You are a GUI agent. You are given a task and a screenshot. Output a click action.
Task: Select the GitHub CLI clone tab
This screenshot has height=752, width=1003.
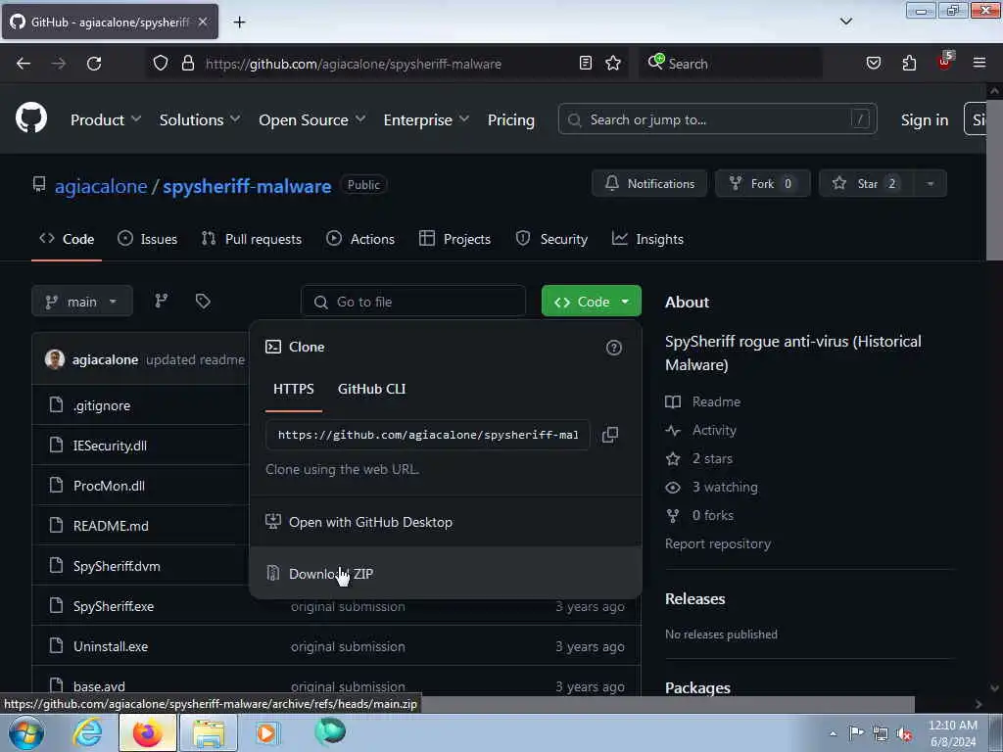tap(371, 389)
